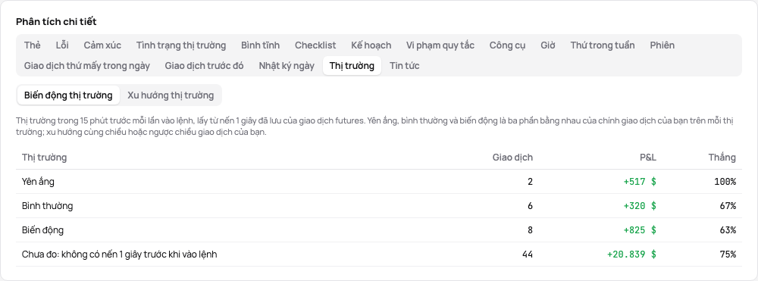The image size is (758, 281).
Task: Switch to Nhật ký ngày tab
Action: point(287,66)
